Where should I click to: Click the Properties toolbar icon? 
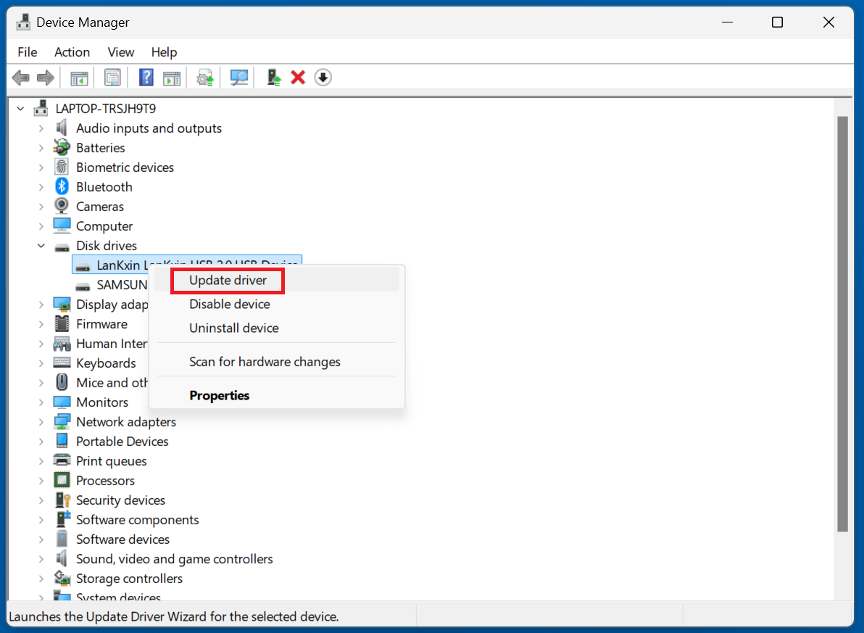tap(112, 78)
